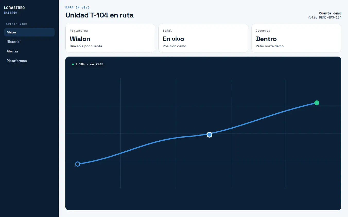
Task: Open the Mapa section in sidebar
Action: 29,32
